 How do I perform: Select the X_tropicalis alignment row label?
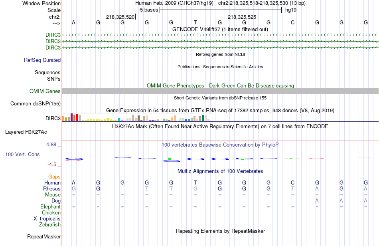(x=47, y=219)
